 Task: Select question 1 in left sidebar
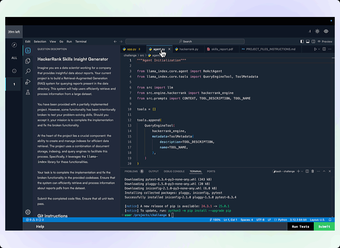[x=14, y=84]
